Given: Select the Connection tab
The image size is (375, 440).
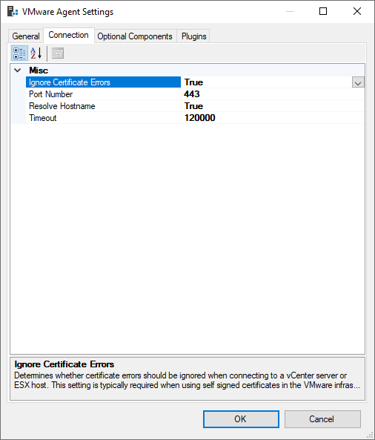Looking at the screenshot, I should [x=69, y=35].
